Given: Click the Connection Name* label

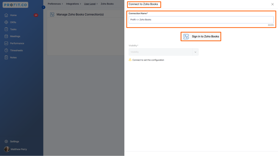Looking at the screenshot, I should point(138,13).
